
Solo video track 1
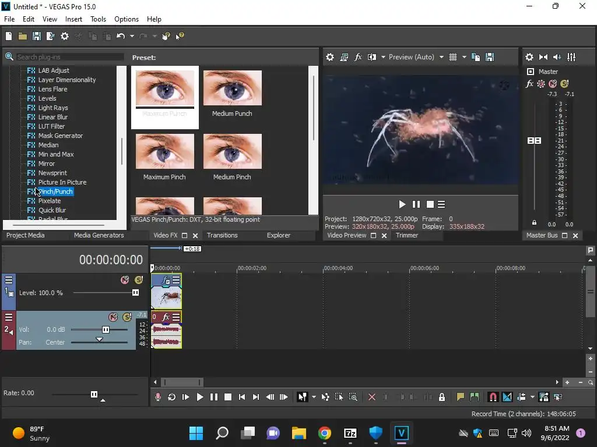point(139,280)
